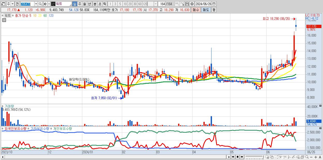Select the 일 daily period toggle
Viewport: 323px width, 160px height.
click(75, 4)
